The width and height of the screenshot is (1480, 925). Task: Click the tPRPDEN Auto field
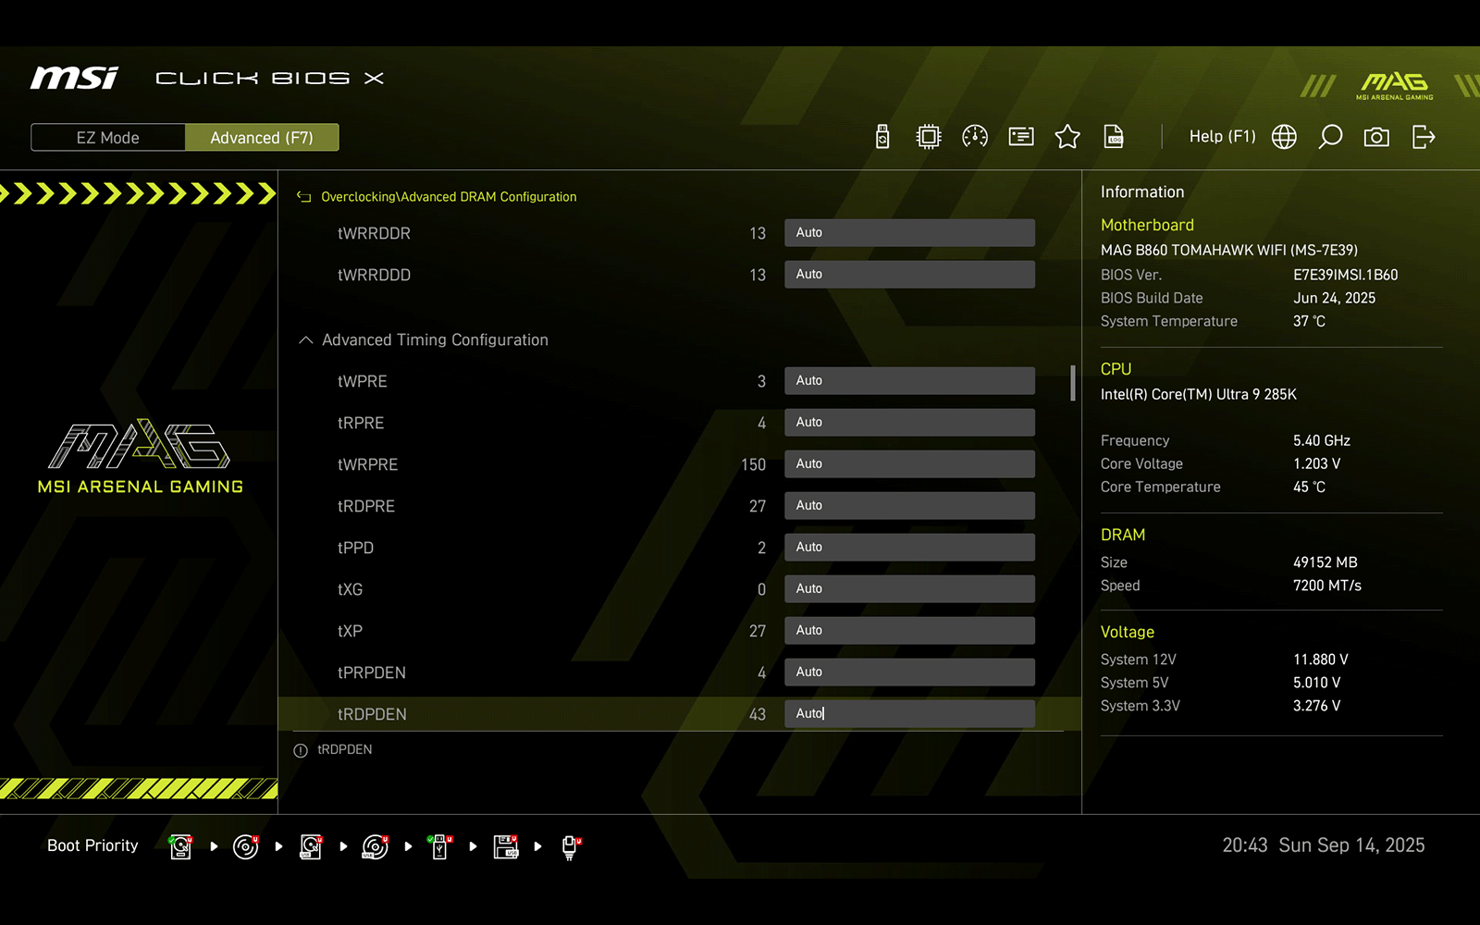(x=909, y=672)
